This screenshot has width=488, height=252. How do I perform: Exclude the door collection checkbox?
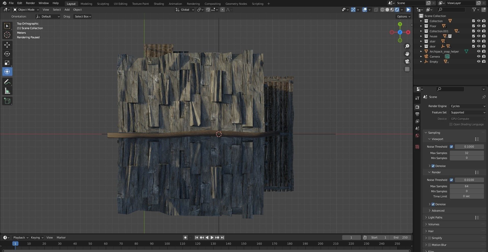474,46
